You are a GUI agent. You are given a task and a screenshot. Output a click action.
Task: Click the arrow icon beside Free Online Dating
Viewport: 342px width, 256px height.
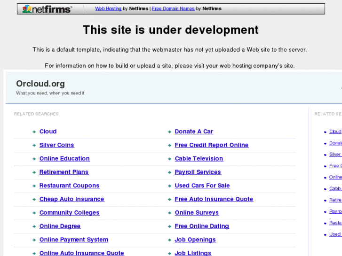tap(169, 226)
